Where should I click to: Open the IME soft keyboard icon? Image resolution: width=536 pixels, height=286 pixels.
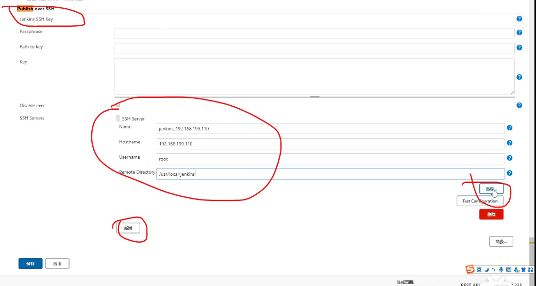pyautogui.click(x=508, y=270)
